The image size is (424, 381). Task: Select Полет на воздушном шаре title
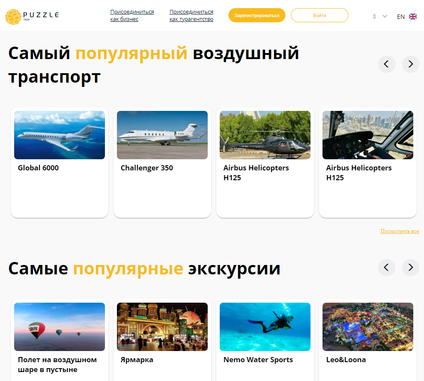point(57,364)
